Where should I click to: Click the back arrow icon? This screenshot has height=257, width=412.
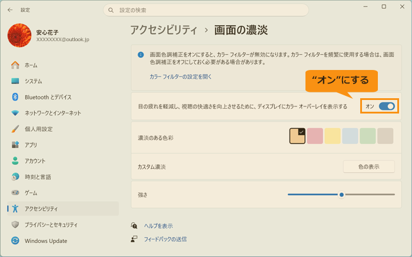[x=10, y=10]
